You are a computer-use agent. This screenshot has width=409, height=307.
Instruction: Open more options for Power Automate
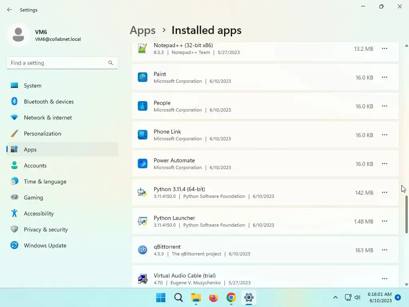tap(385, 163)
